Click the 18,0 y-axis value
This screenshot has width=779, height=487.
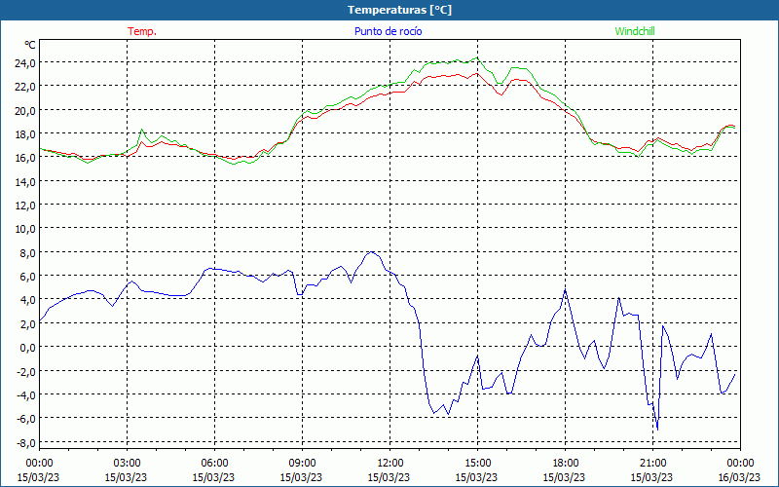coord(25,134)
